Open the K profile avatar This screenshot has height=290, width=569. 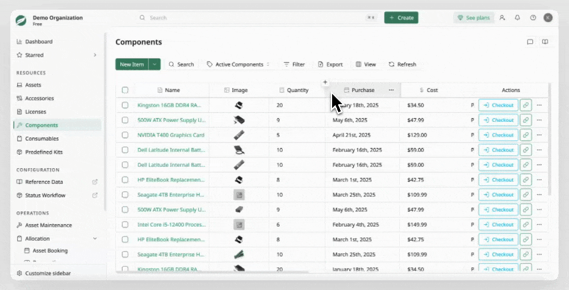pos(548,18)
